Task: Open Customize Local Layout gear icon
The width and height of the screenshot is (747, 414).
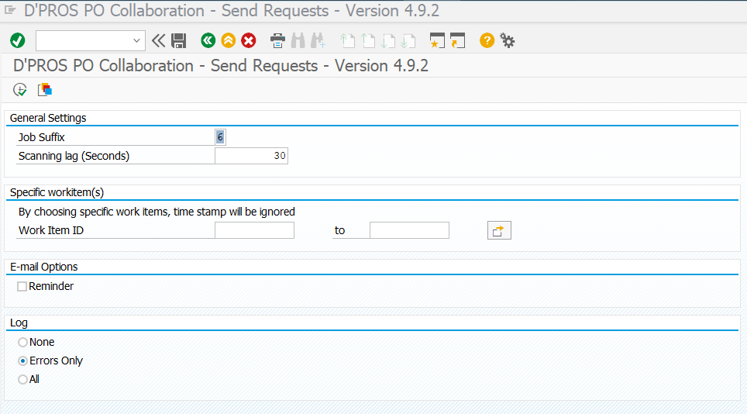Action: coord(508,40)
